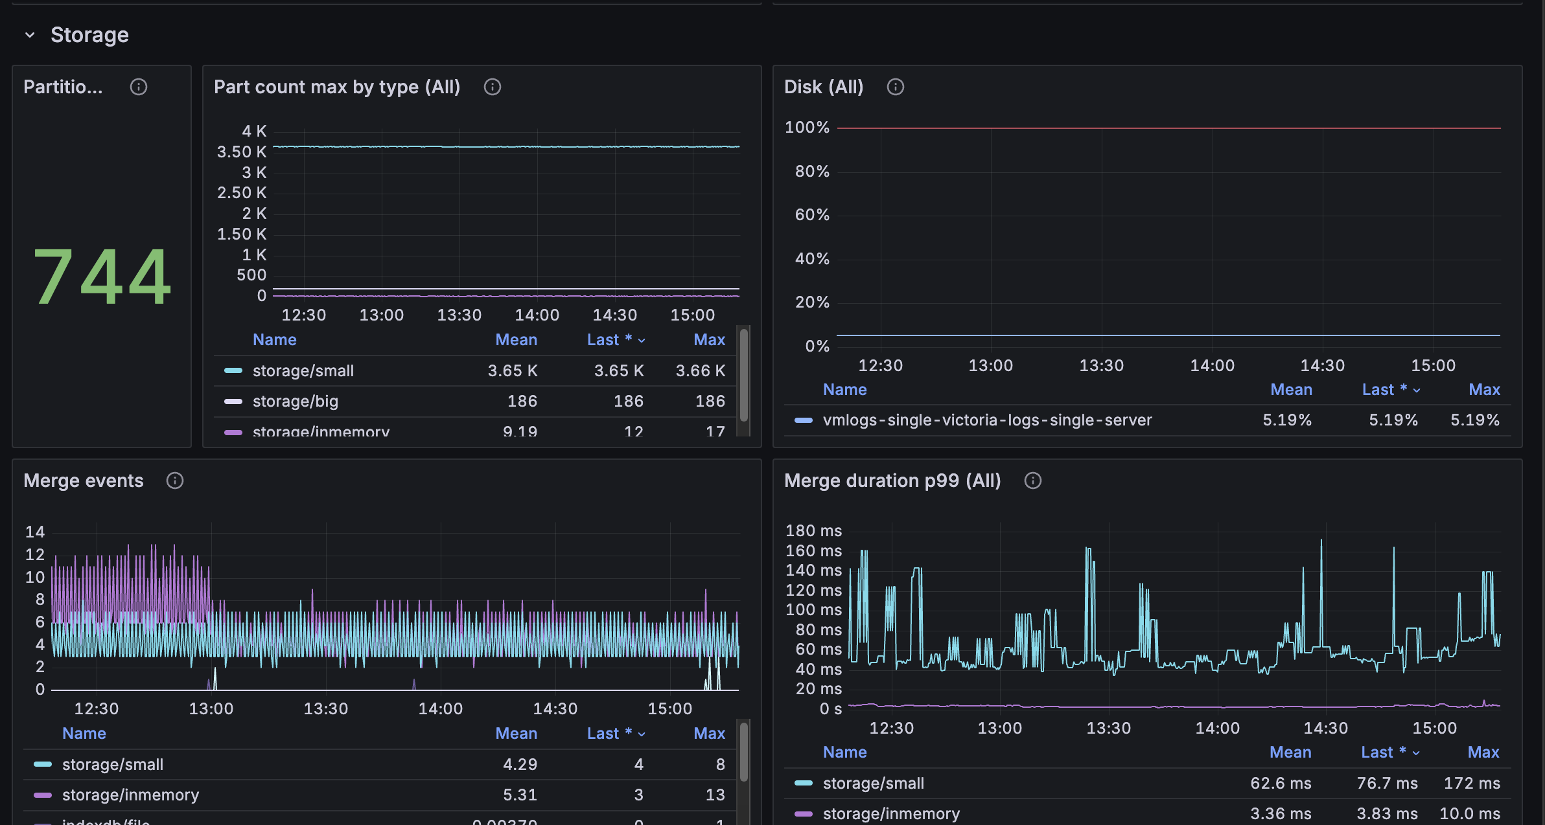
Task: Click the Storage row title
Action: click(x=89, y=35)
